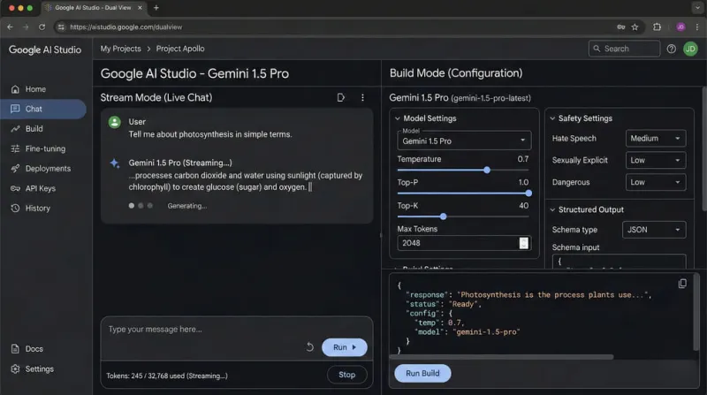Viewport: 707px width, 395px height.
Task: Collapse the Safety Settings section
Action: coord(552,118)
